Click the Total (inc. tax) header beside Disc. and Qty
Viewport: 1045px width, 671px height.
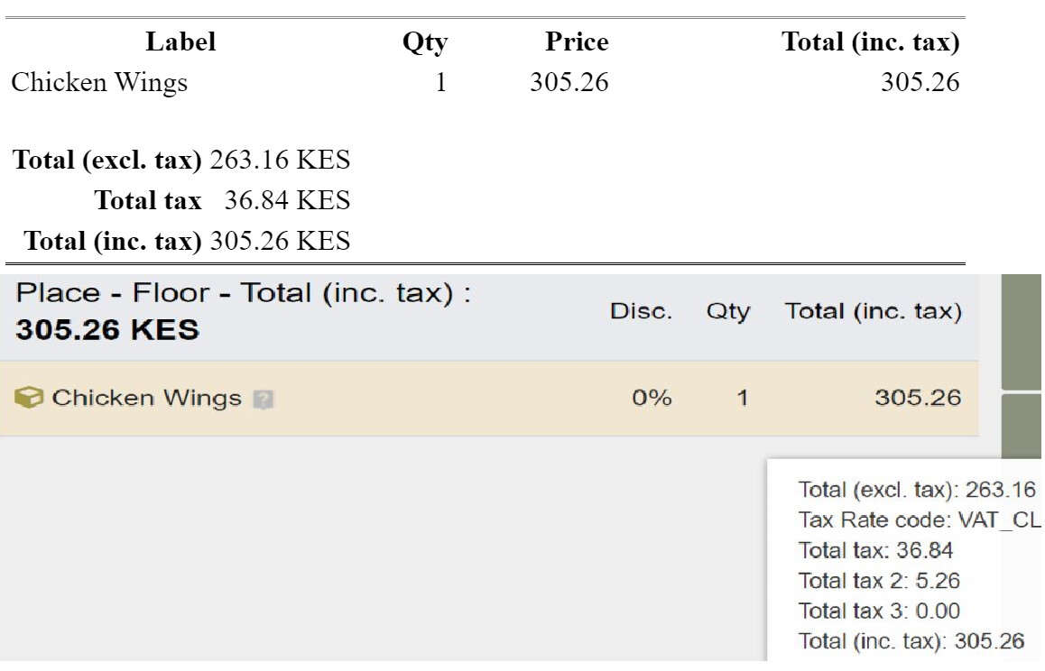tap(873, 312)
